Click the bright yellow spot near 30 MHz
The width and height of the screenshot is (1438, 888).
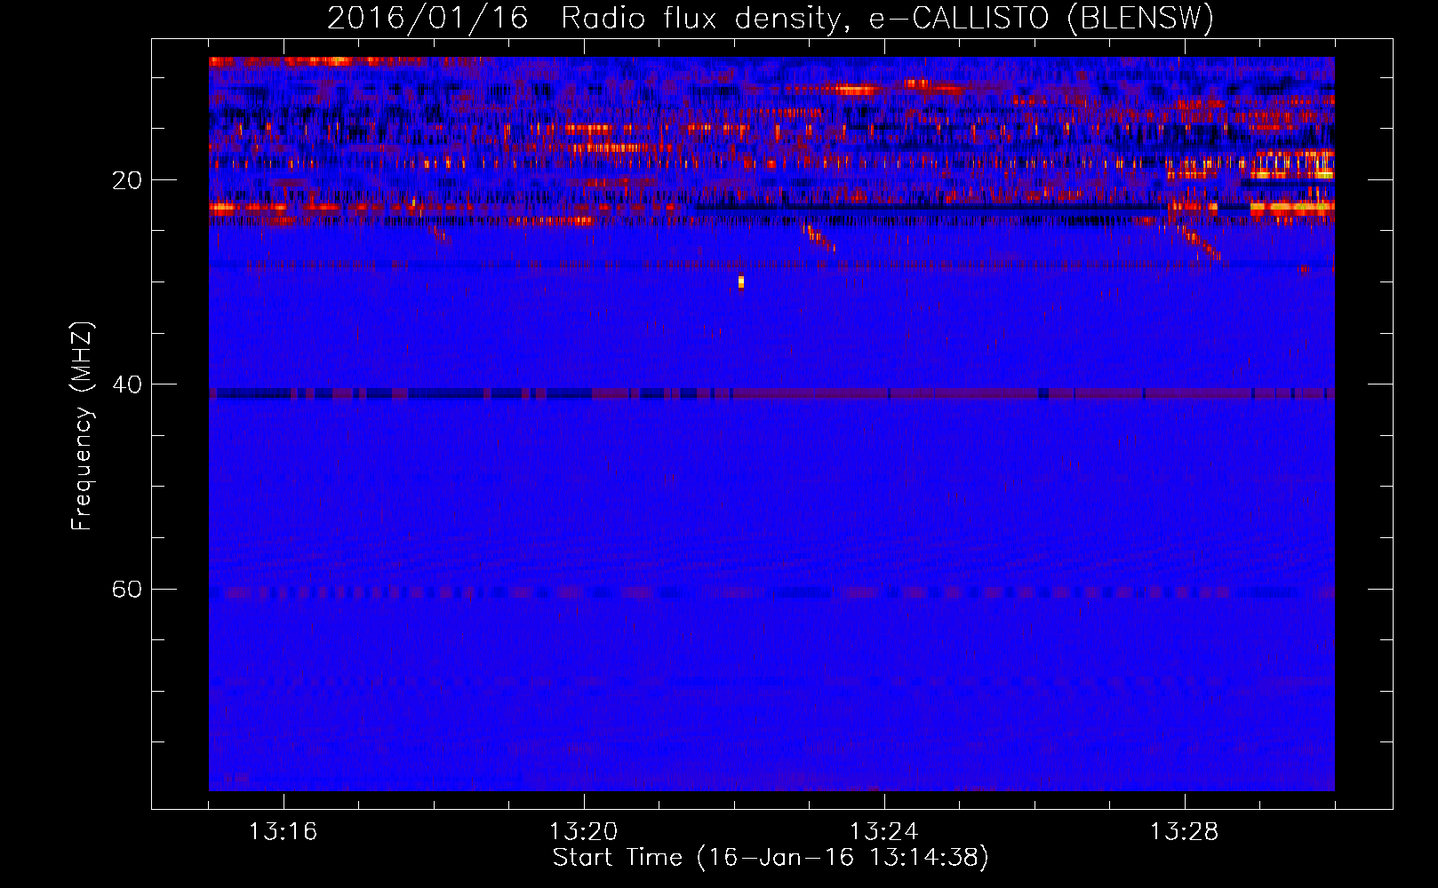pos(741,282)
